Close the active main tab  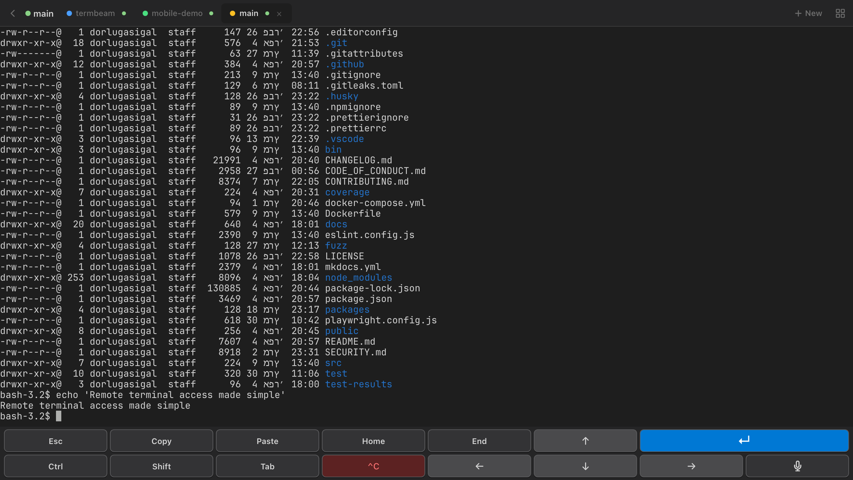pos(279,14)
